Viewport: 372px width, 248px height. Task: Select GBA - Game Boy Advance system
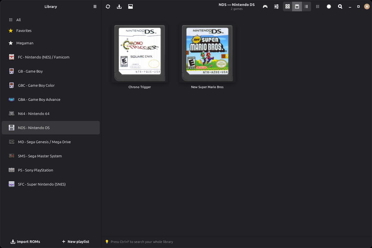coord(51,100)
